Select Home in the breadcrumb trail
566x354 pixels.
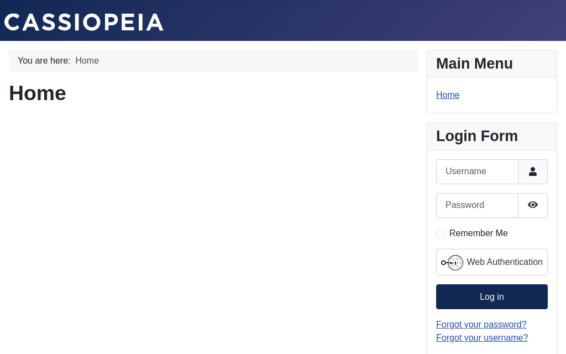(87, 61)
